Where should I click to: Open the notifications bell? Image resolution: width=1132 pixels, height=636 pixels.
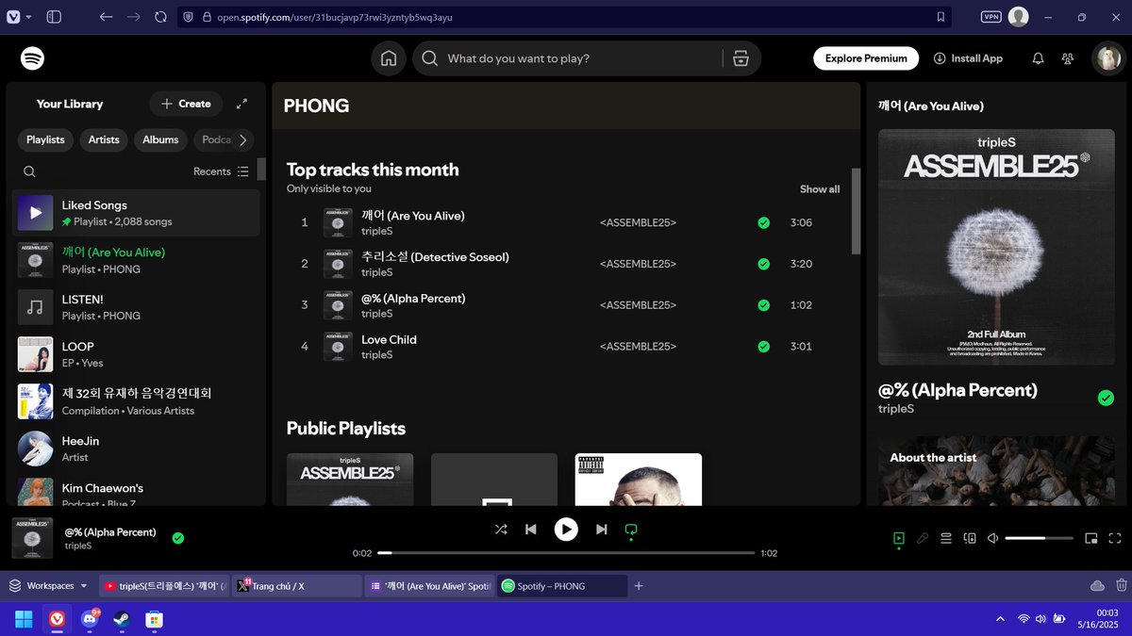1038,58
